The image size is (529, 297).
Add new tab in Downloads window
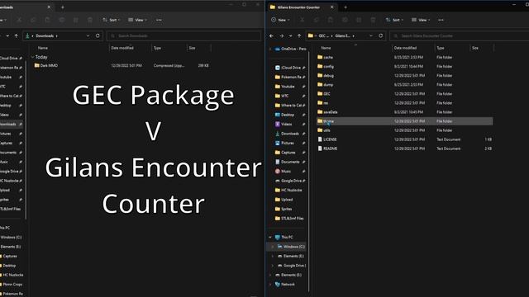tap(63, 7)
